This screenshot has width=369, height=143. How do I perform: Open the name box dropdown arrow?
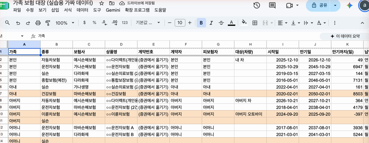click(22, 36)
